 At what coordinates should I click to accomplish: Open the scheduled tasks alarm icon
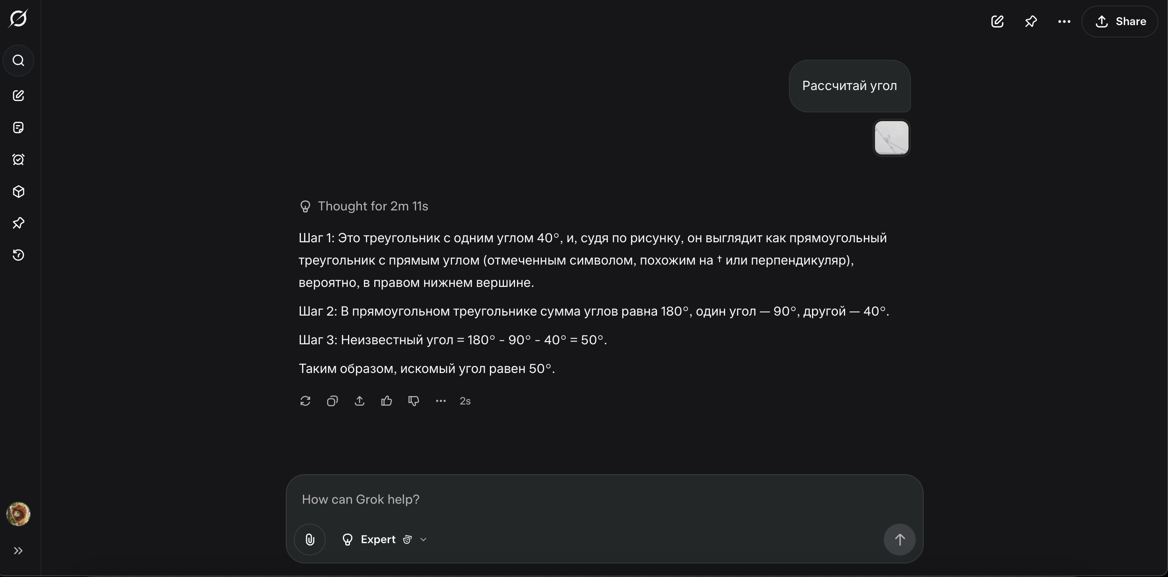point(18,159)
